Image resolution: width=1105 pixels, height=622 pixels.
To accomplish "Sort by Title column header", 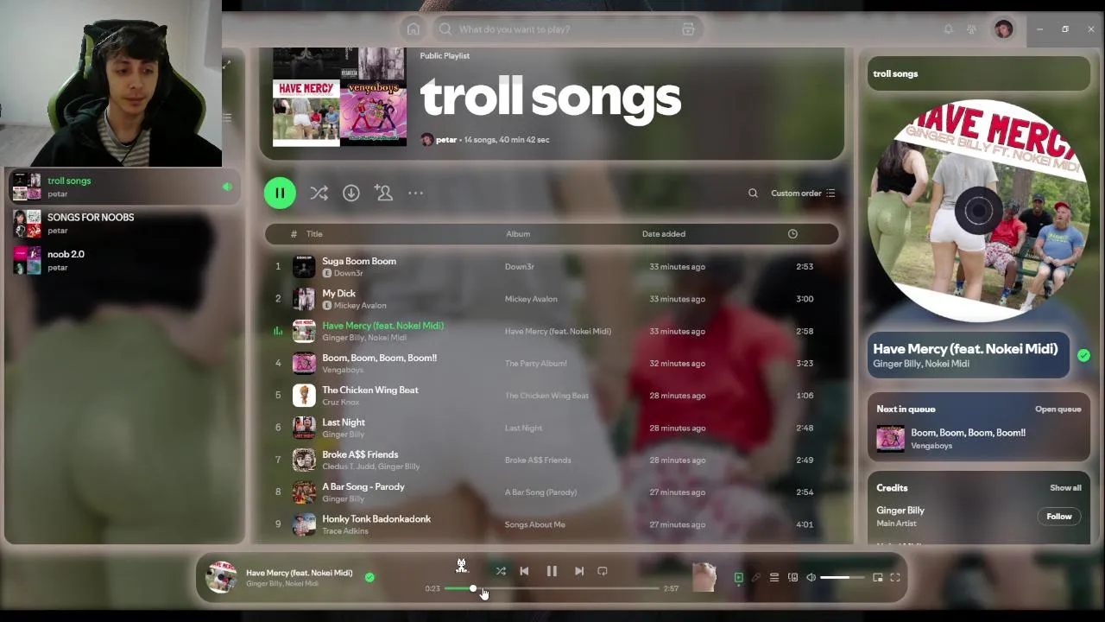I will [x=314, y=234].
